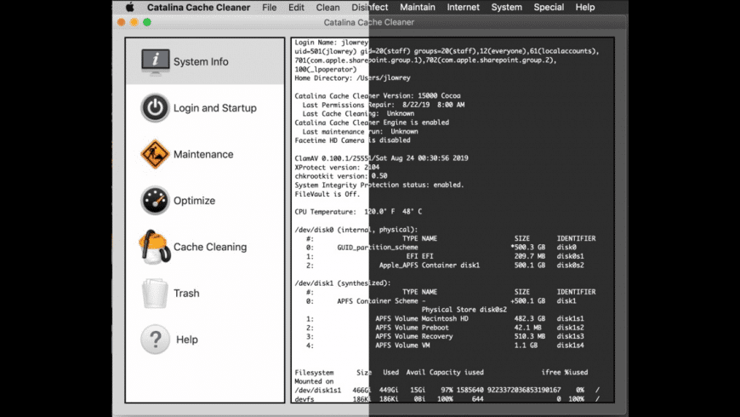Click the 'Login Name: jlowrey' line
This screenshot has width=740, height=417.
(332, 43)
